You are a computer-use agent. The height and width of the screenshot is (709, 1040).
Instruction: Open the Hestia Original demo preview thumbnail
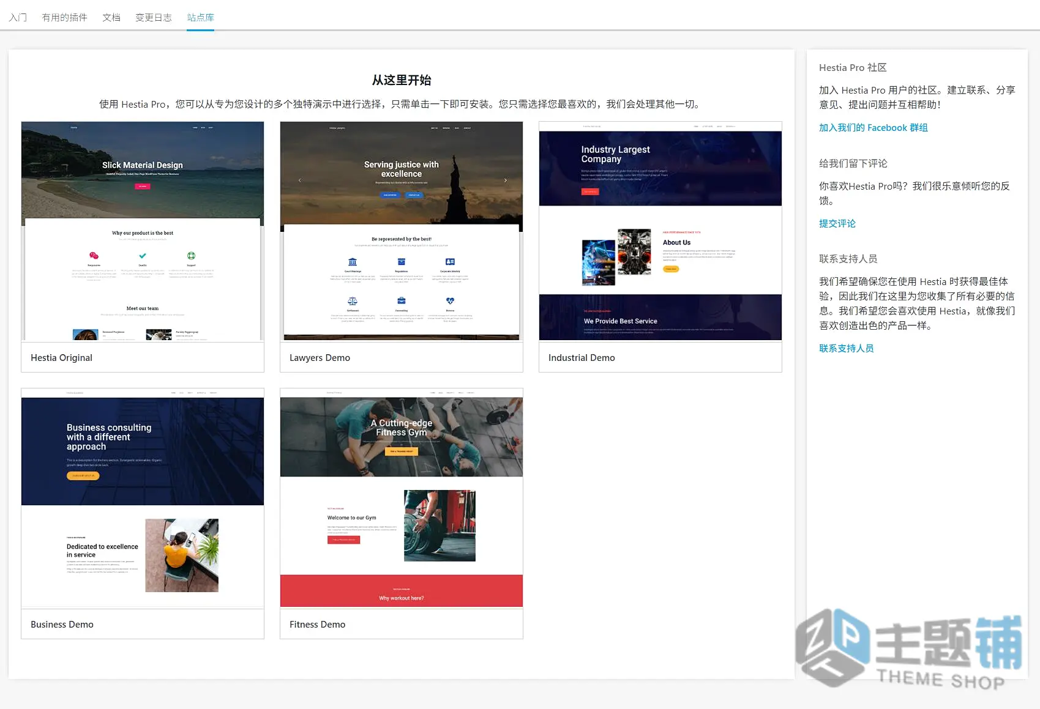(x=143, y=231)
